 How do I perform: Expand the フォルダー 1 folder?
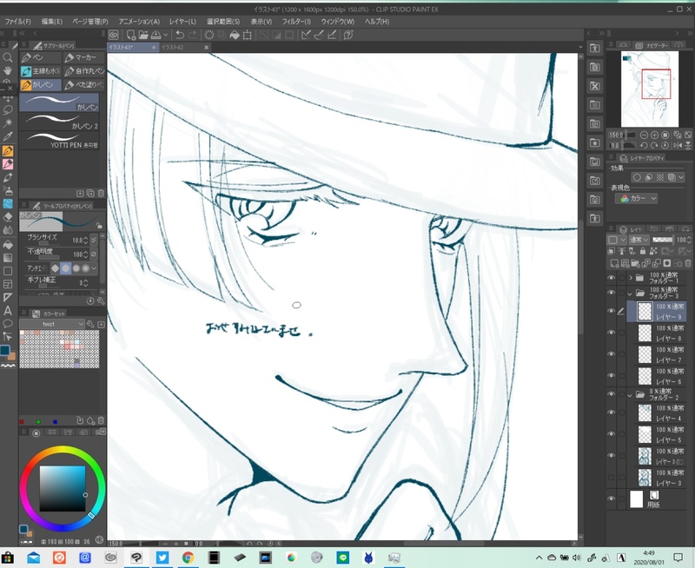point(631,278)
